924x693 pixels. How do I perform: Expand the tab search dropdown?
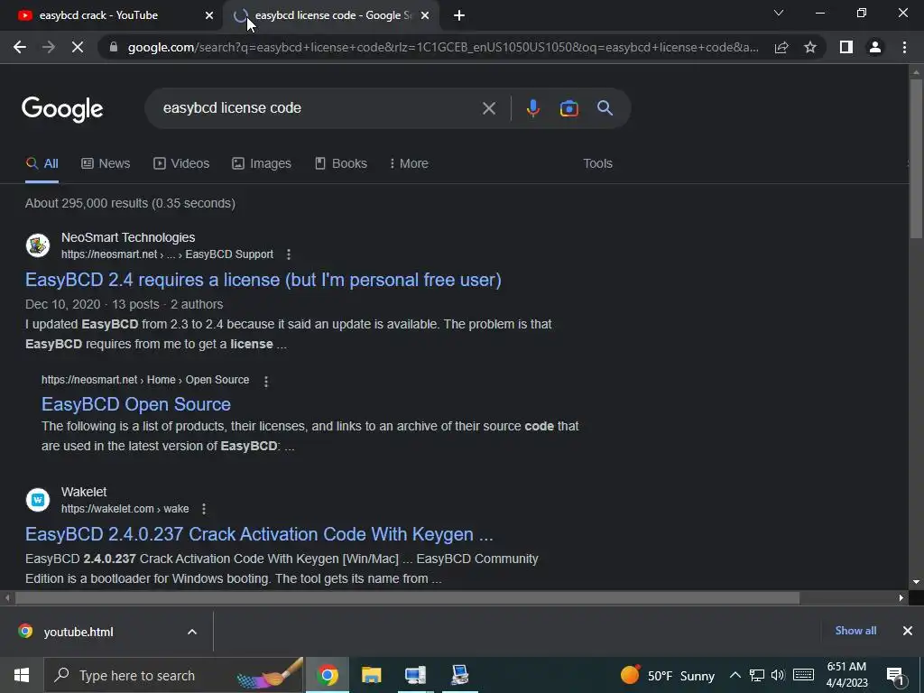point(779,13)
